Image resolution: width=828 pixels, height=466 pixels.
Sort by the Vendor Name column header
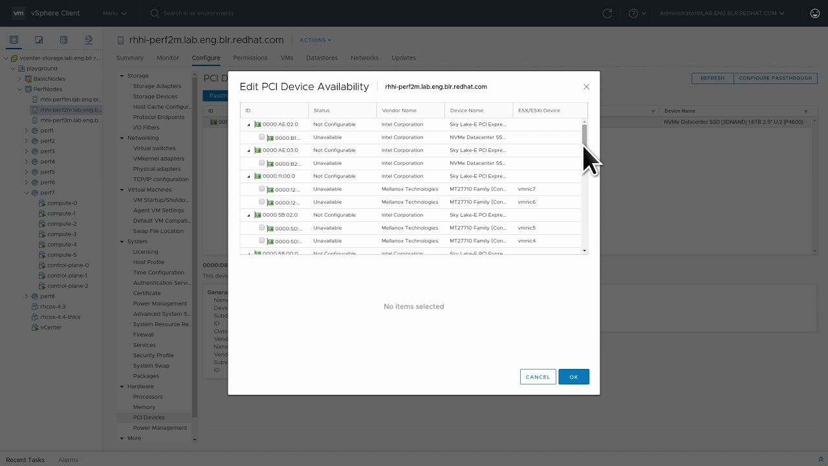pos(410,110)
